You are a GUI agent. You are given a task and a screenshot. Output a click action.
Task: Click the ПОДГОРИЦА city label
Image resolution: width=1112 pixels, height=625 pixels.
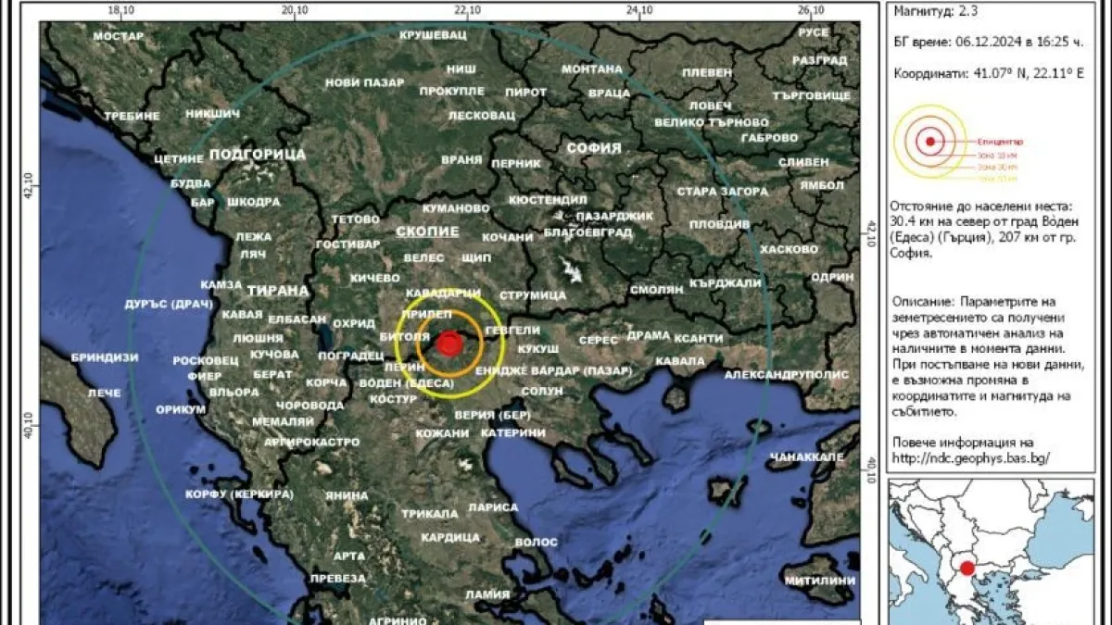coord(258,154)
